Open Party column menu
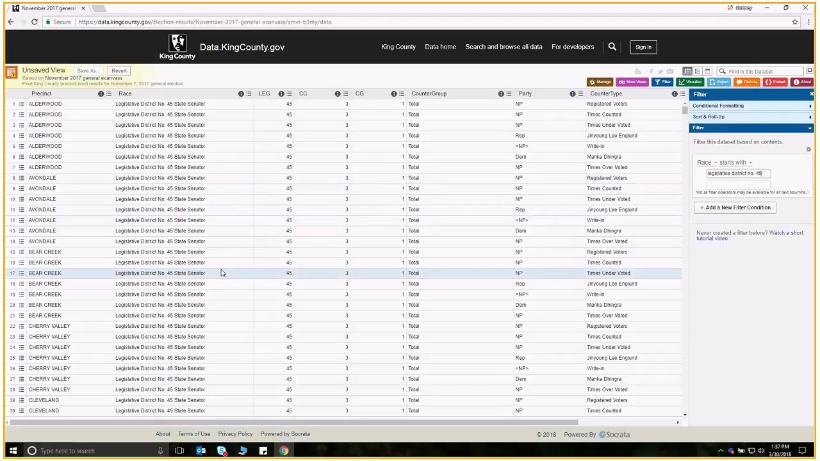Image resolution: width=820 pixels, height=461 pixels. pos(580,93)
